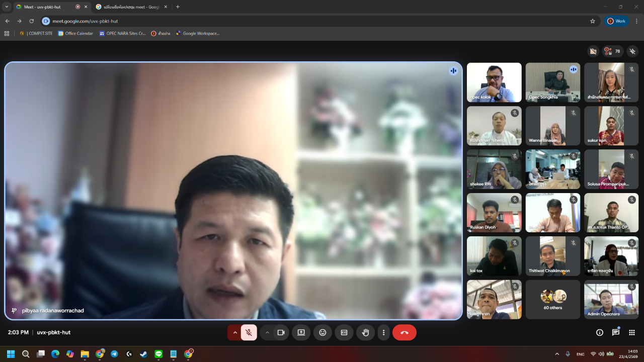The width and height of the screenshot is (644, 362).
Task: Leave the call with red hang-up button
Action: tap(404, 332)
